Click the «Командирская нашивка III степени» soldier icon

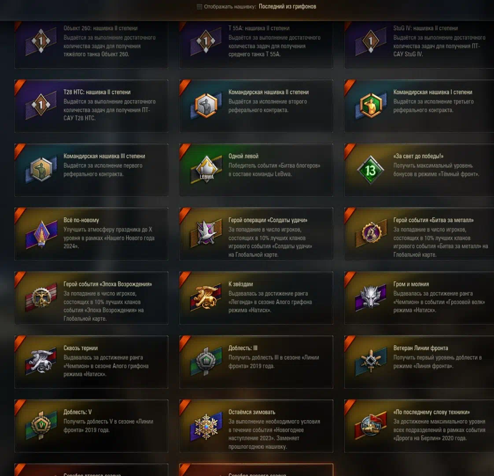(41, 170)
